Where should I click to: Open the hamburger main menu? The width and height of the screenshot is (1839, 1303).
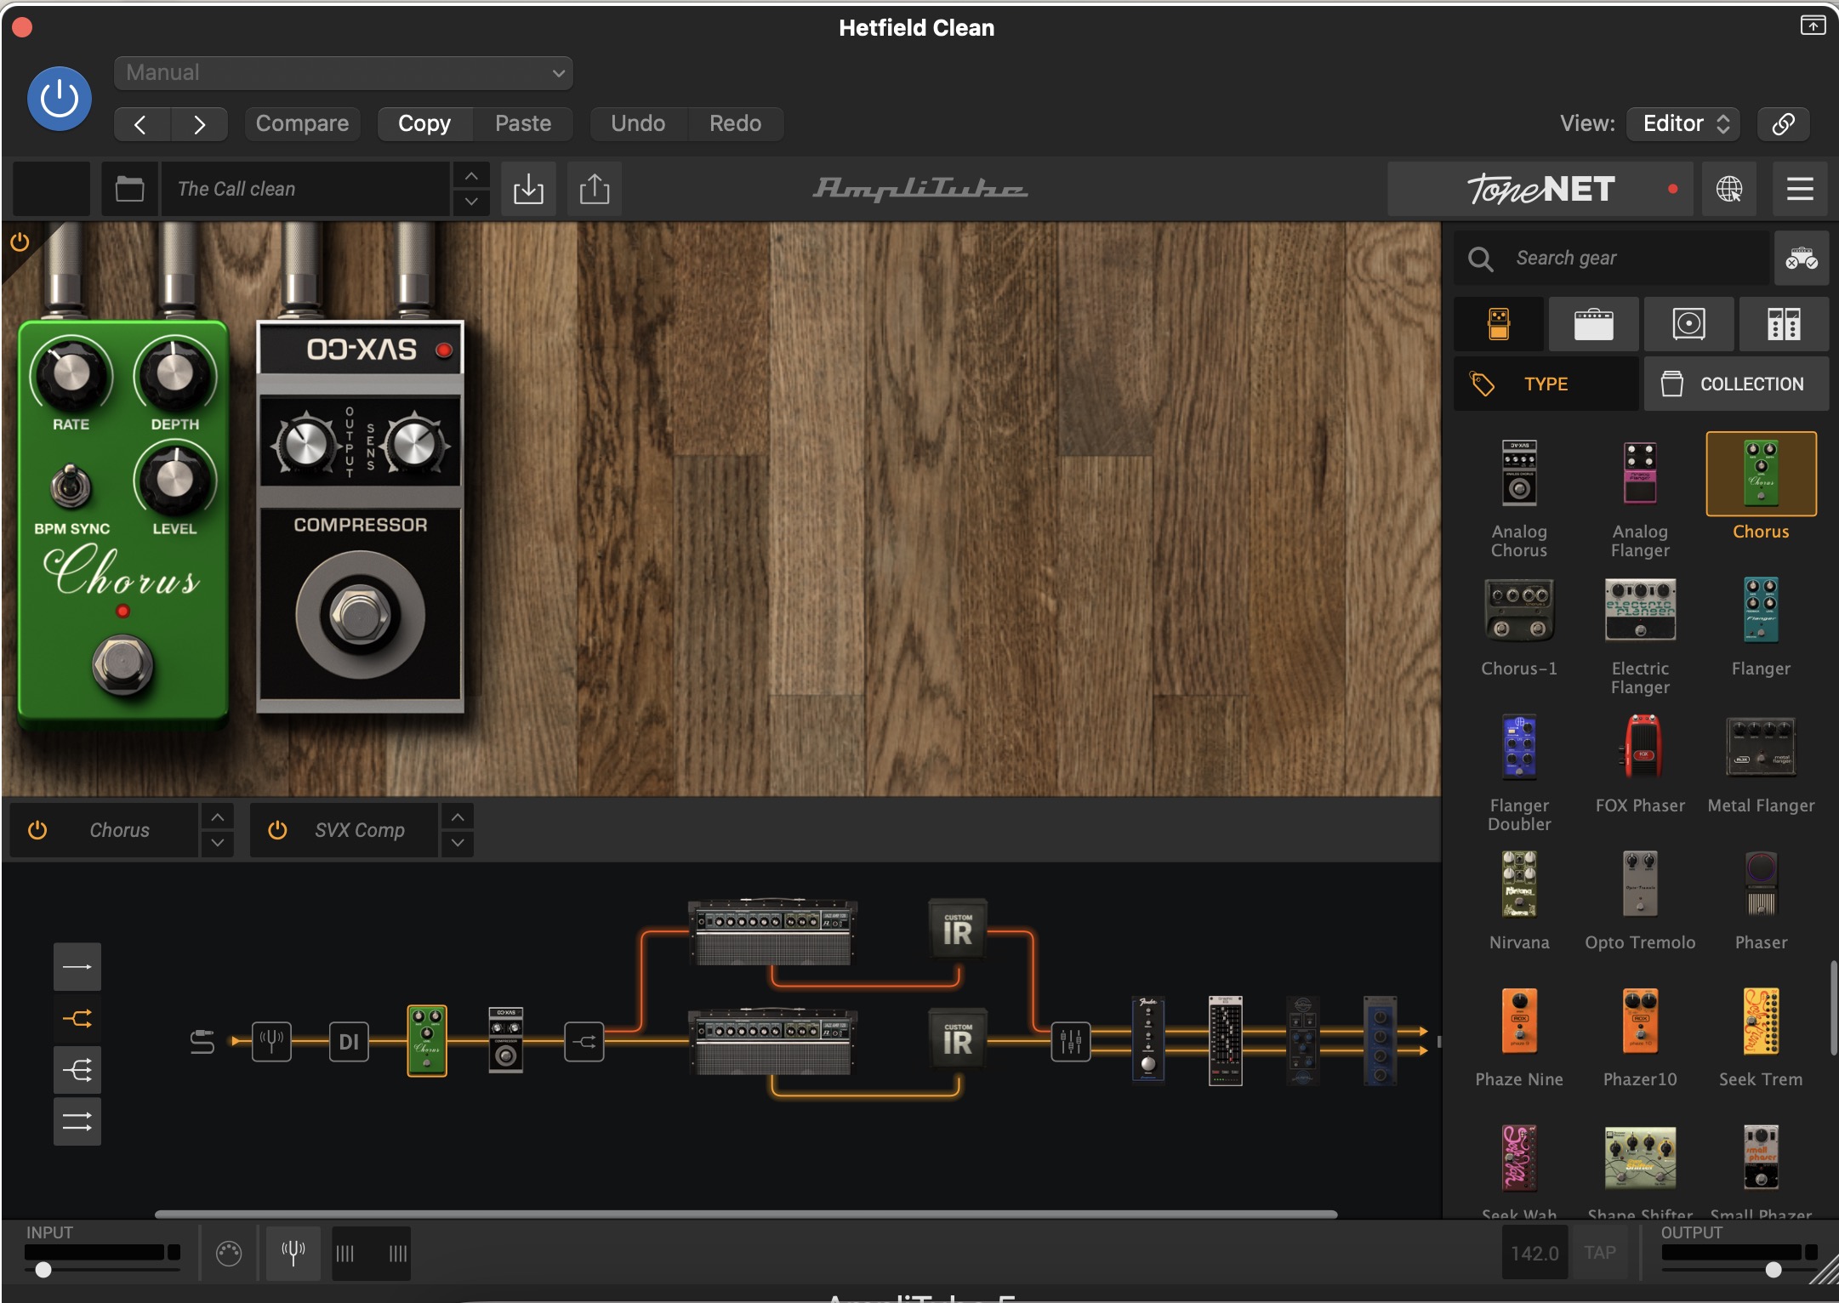click(1800, 189)
